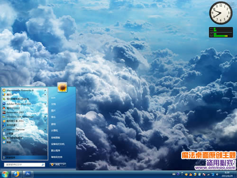Click the volume speaker tray icon
The image size is (237, 178).
click(218, 174)
